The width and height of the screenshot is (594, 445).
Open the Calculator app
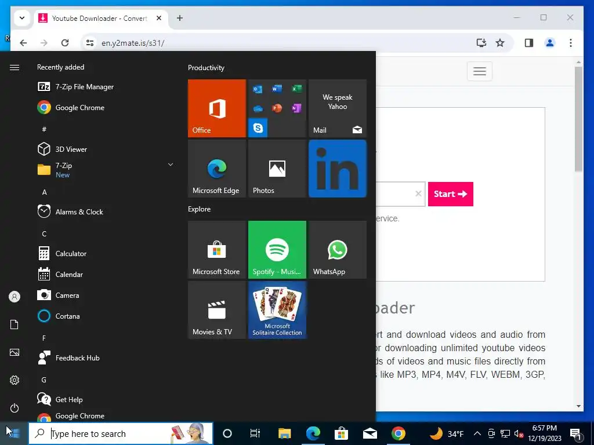[106, 254]
